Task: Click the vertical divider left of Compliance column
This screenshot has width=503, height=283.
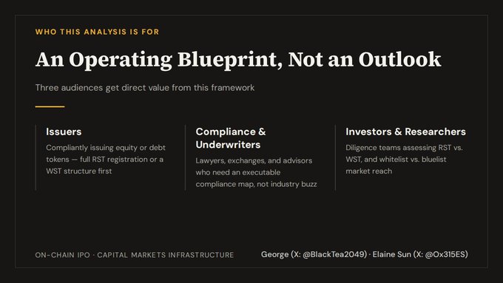Action: point(186,157)
